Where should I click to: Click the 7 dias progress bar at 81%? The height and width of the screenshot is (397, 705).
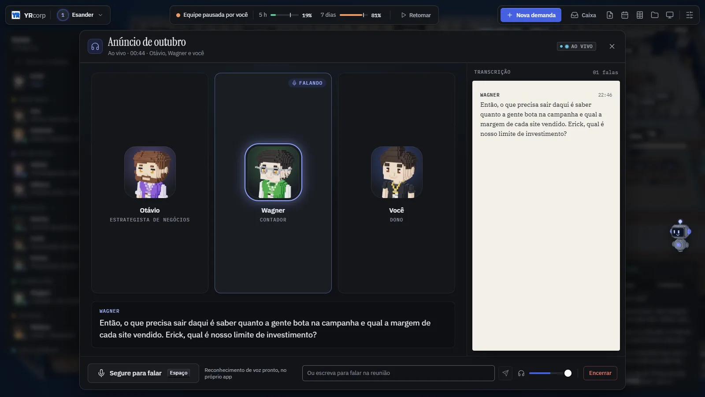pyautogui.click(x=353, y=15)
